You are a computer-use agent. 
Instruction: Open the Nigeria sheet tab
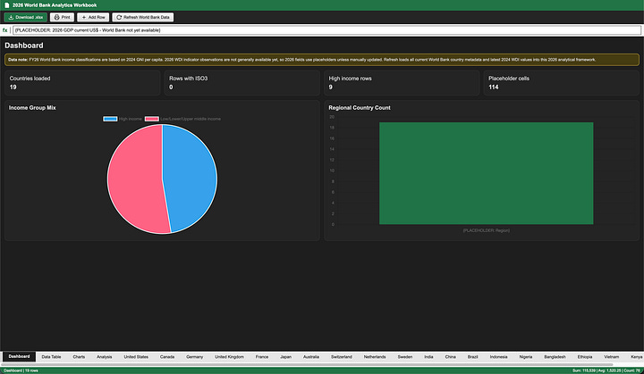click(526, 357)
